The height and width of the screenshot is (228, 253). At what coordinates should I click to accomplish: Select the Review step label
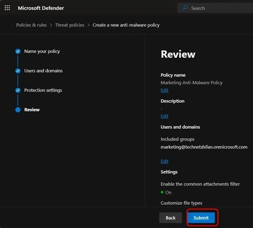point(32,110)
